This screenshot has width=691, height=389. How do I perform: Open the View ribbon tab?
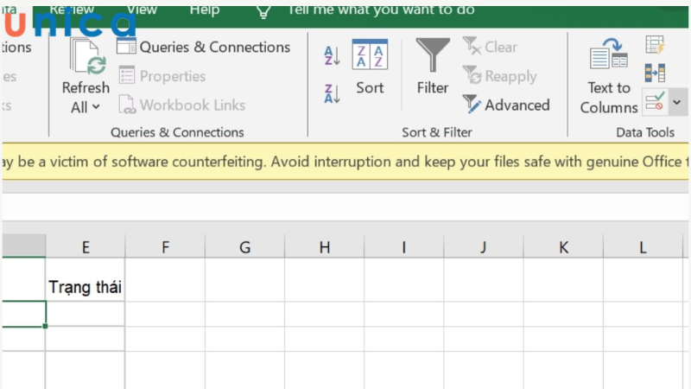tap(142, 10)
